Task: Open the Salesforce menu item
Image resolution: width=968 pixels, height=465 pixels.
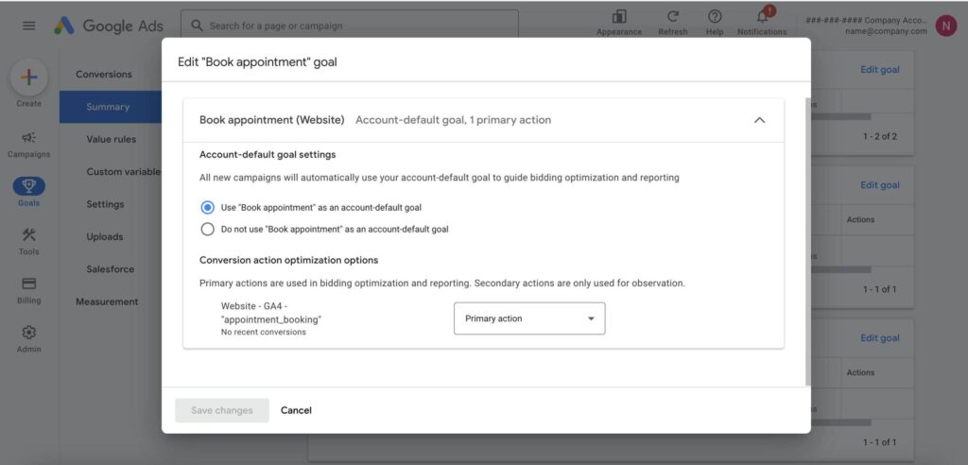Action: [111, 269]
